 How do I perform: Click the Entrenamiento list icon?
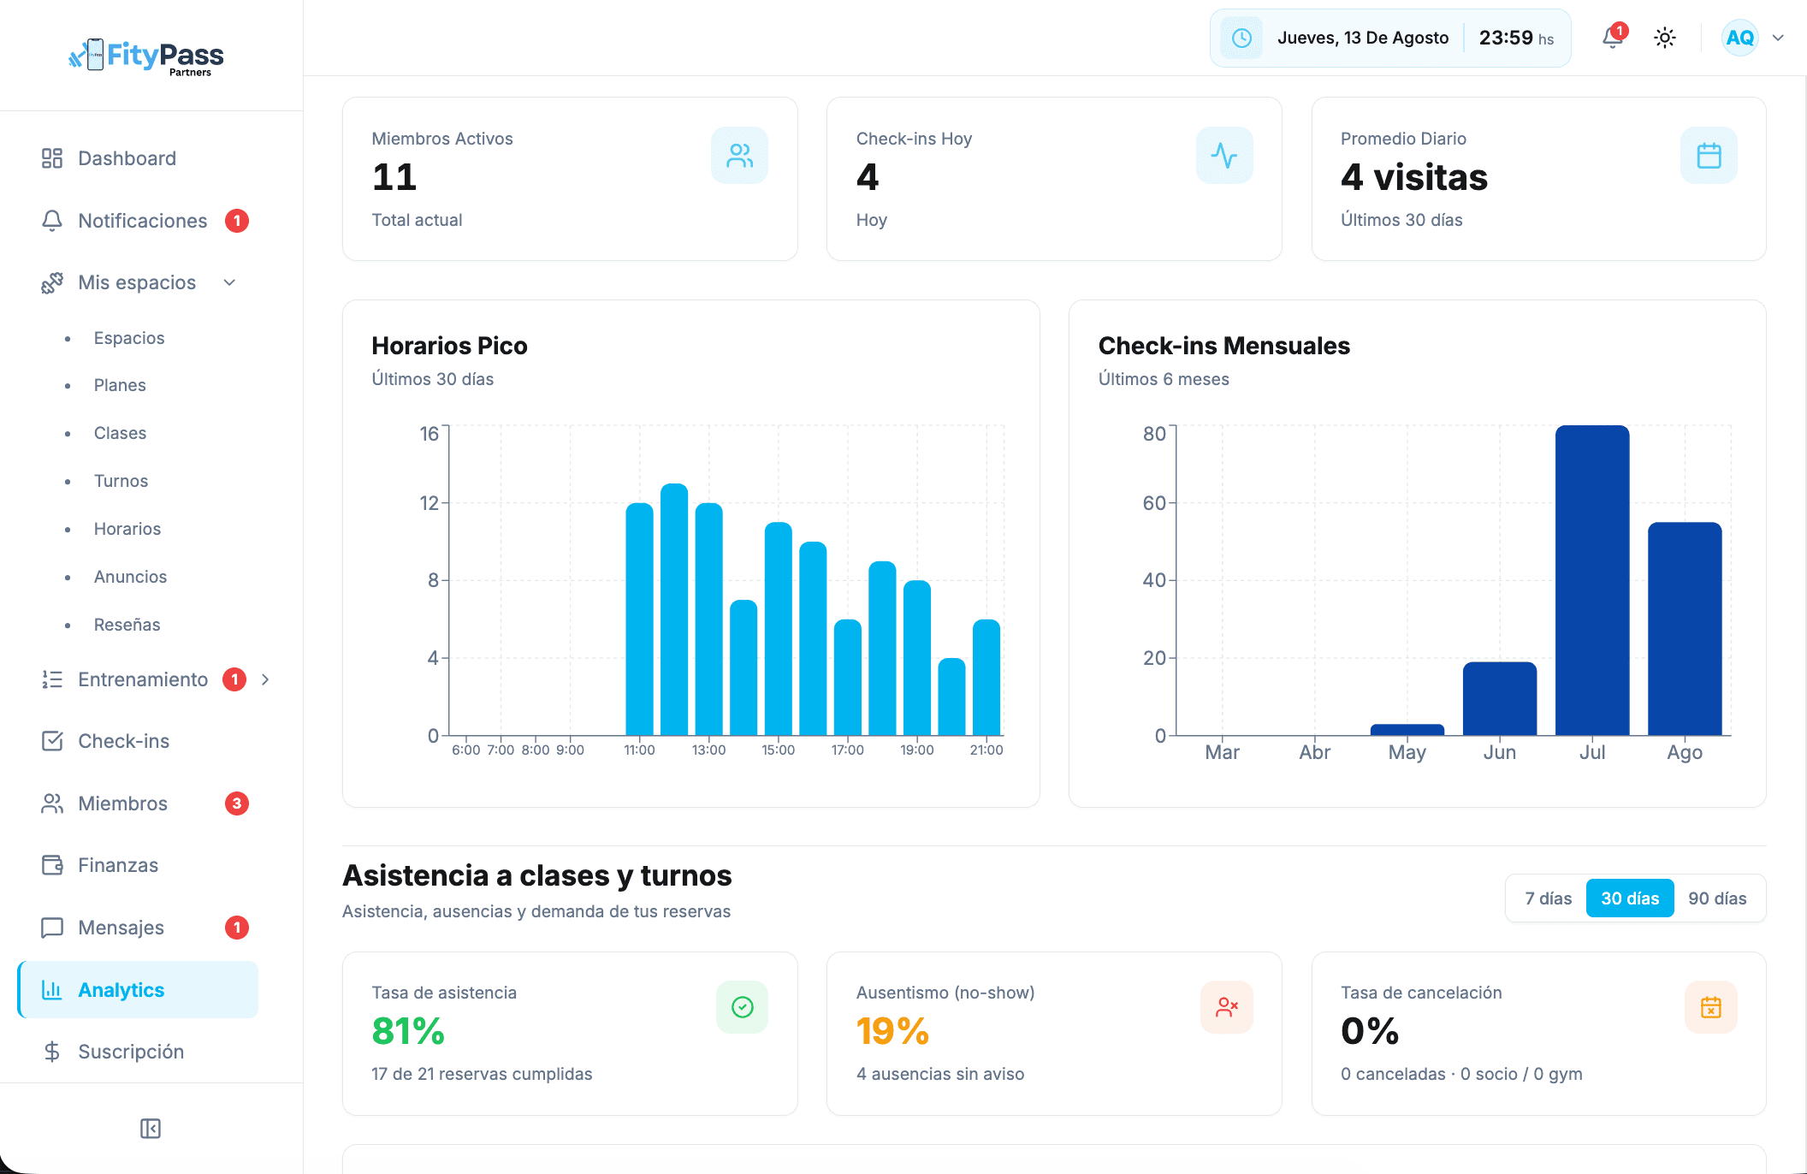52,679
